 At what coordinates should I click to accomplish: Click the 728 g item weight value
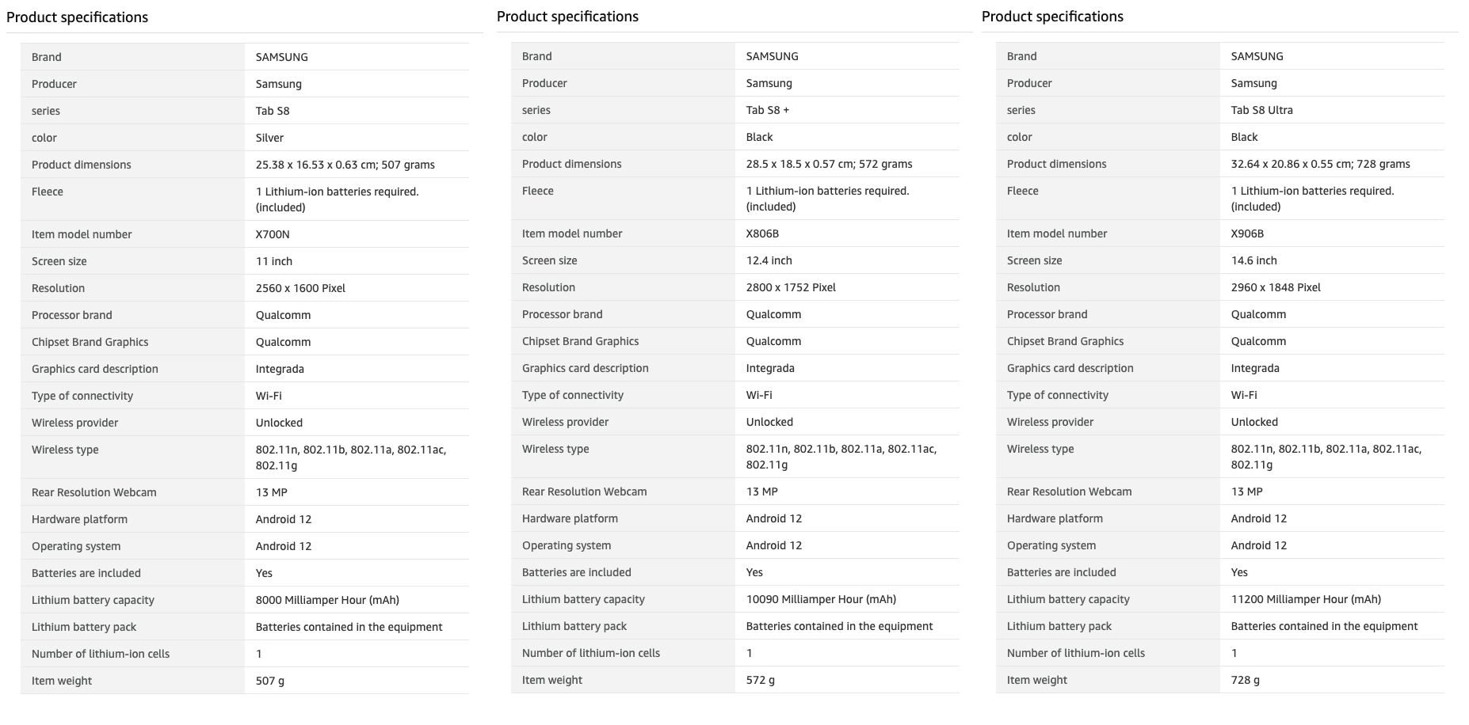tap(1245, 680)
